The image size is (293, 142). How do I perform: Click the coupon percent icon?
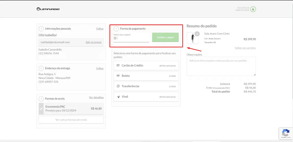(115, 38)
